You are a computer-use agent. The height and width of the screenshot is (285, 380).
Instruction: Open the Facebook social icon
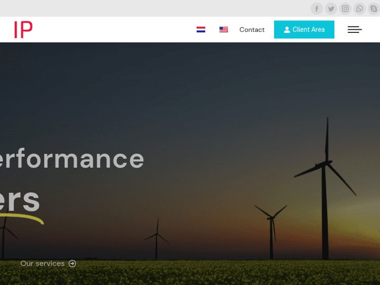tap(317, 9)
